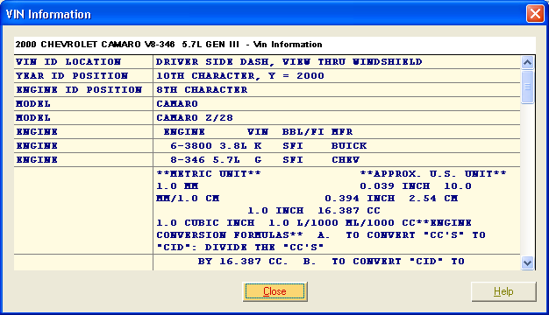Click the 8-346 5.7L Chev engine row
The height and width of the screenshot is (315, 549).
[x=337, y=159]
